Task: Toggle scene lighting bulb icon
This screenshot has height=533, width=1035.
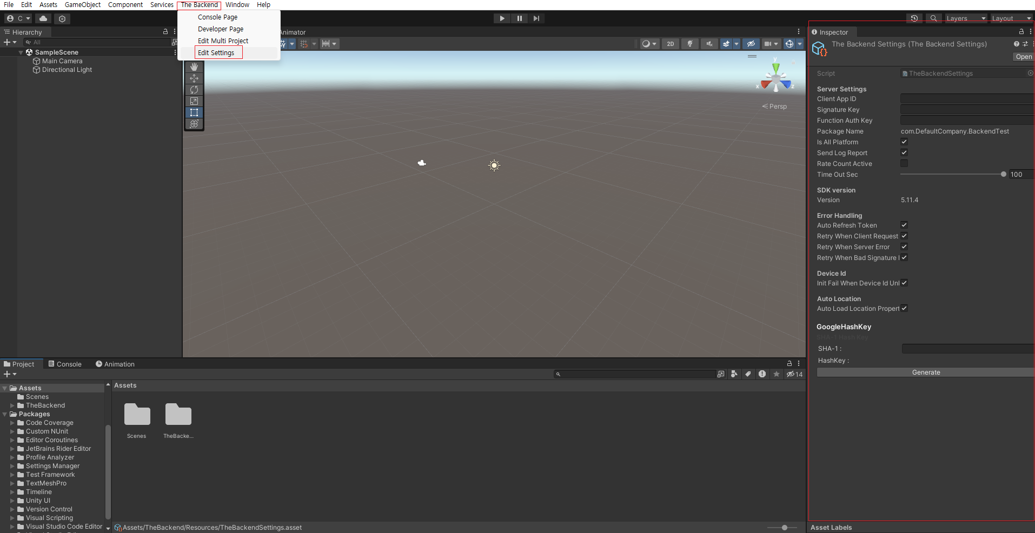Action: 690,44
